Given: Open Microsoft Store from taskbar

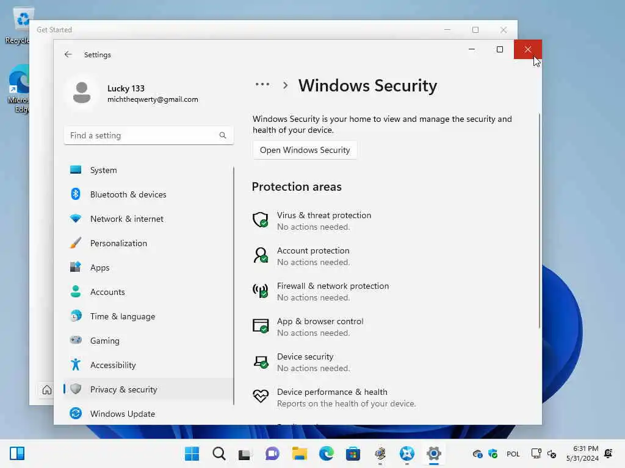Looking at the screenshot, I should (x=353, y=453).
